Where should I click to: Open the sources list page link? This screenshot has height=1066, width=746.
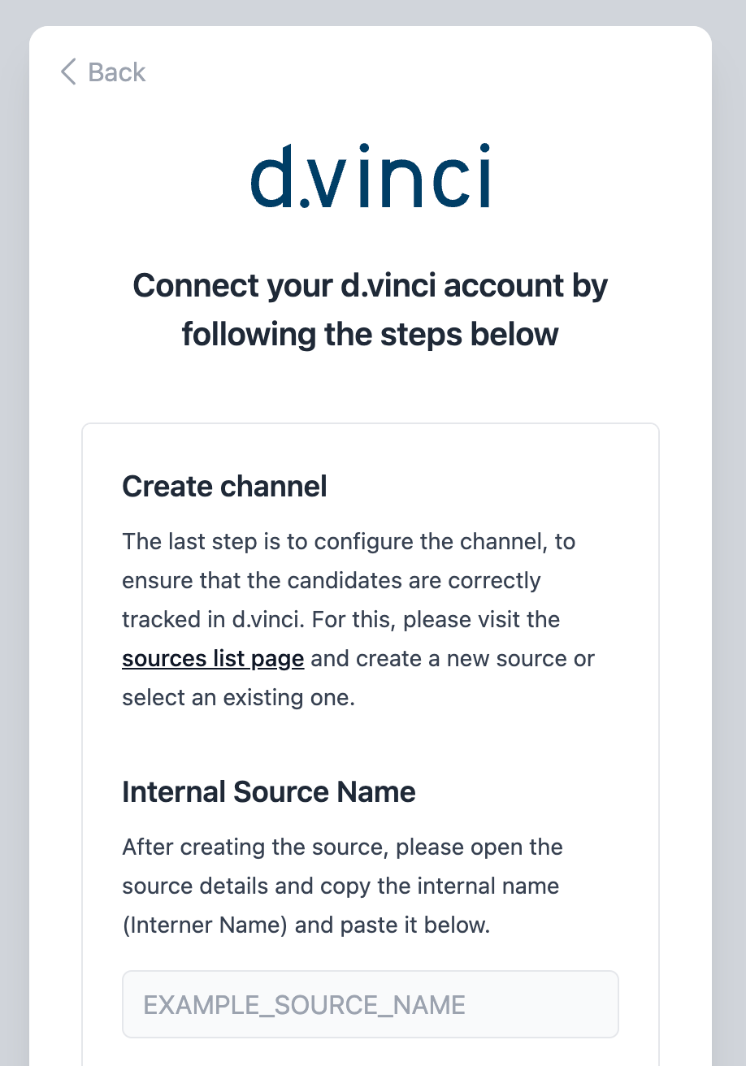[x=213, y=659]
